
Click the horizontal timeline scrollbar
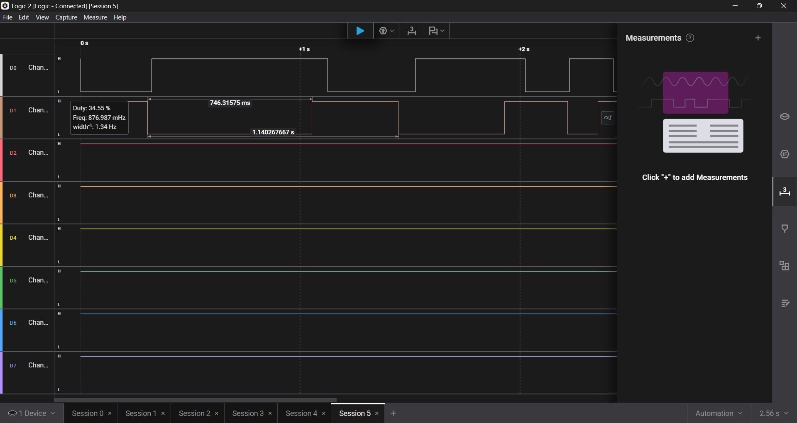(x=195, y=400)
